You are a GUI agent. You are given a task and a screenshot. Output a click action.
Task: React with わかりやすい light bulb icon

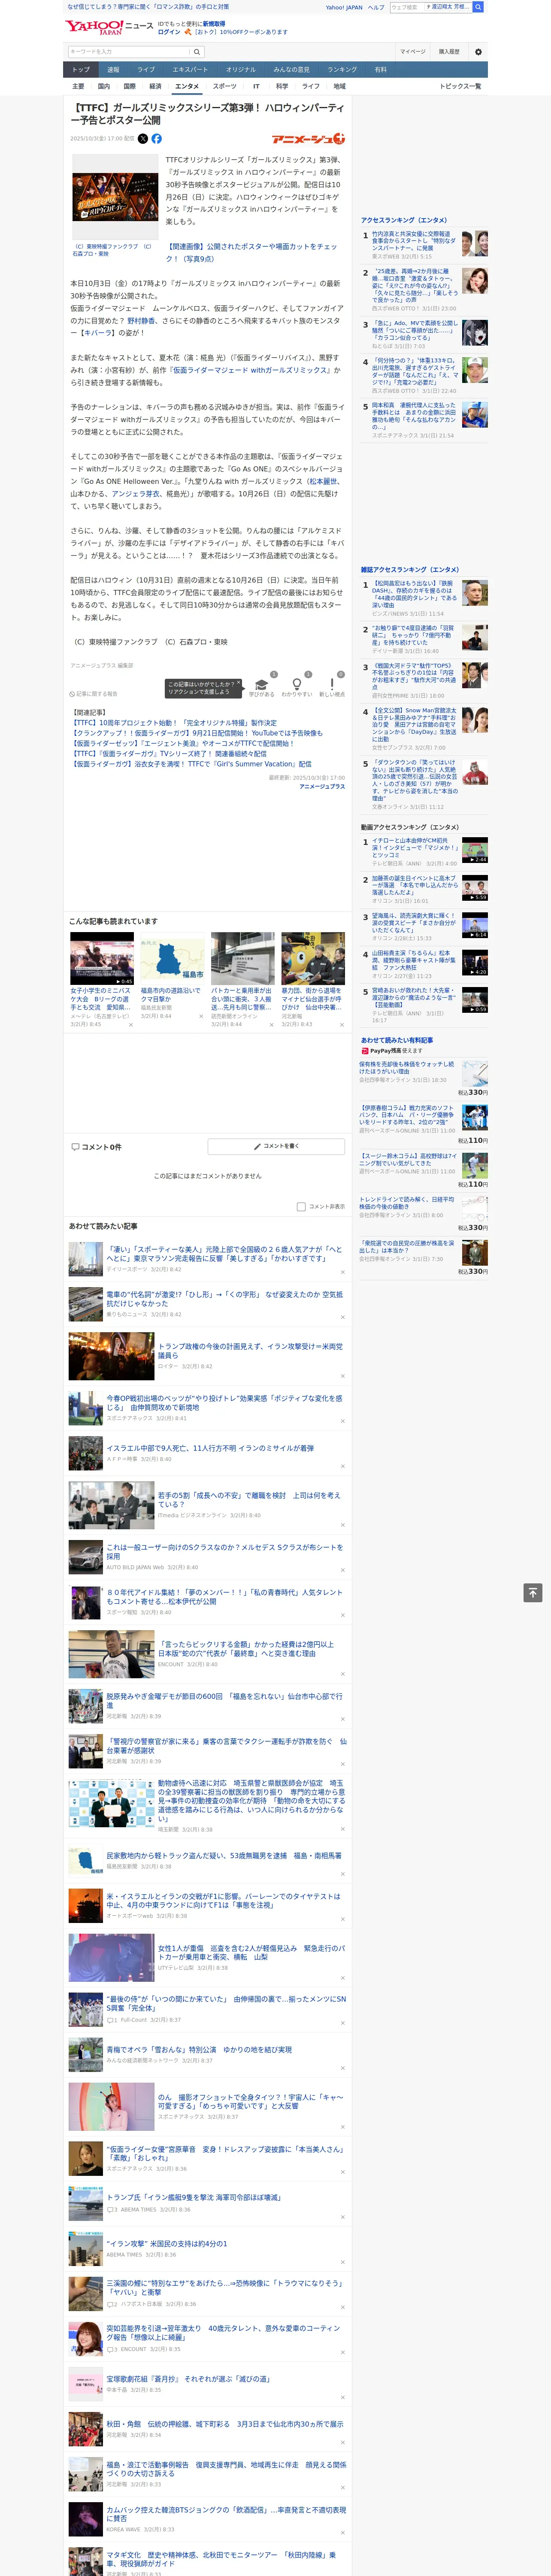[296, 685]
